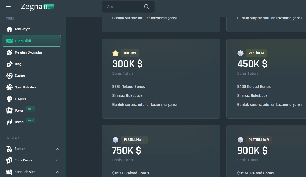The height and width of the screenshot is (177, 306).
Task: Collapse the Slotlar section
Action: click(57, 149)
